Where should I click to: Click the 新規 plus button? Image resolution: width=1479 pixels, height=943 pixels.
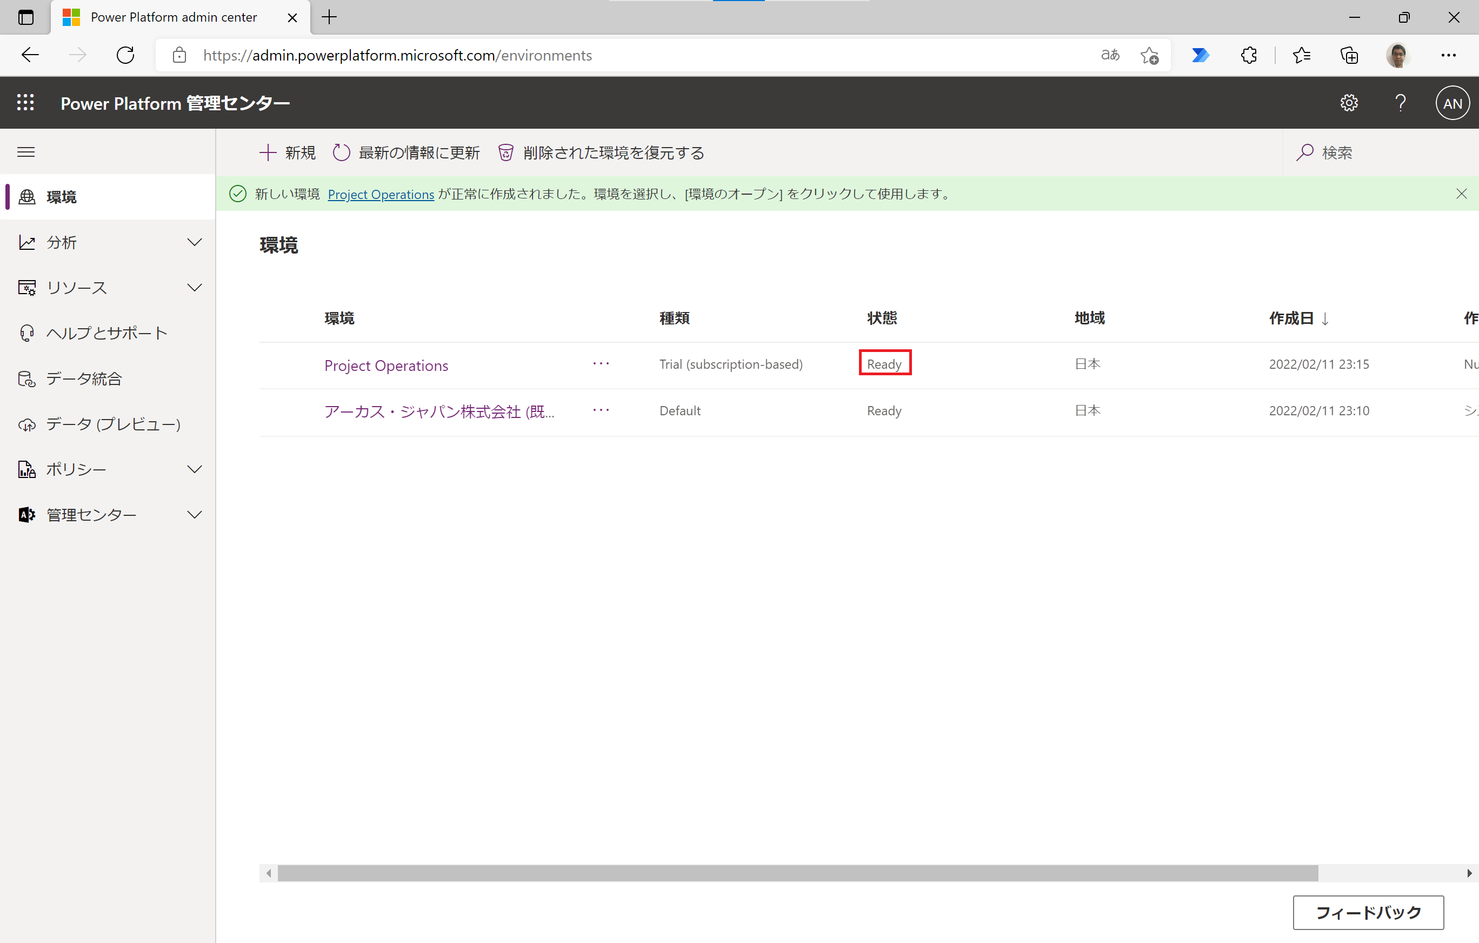(x=288, y=152)
